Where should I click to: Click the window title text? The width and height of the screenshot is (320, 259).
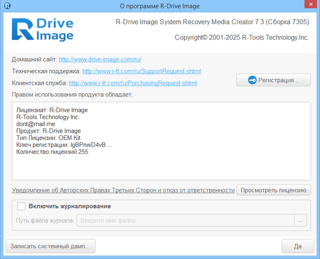(x=159, y=6)
